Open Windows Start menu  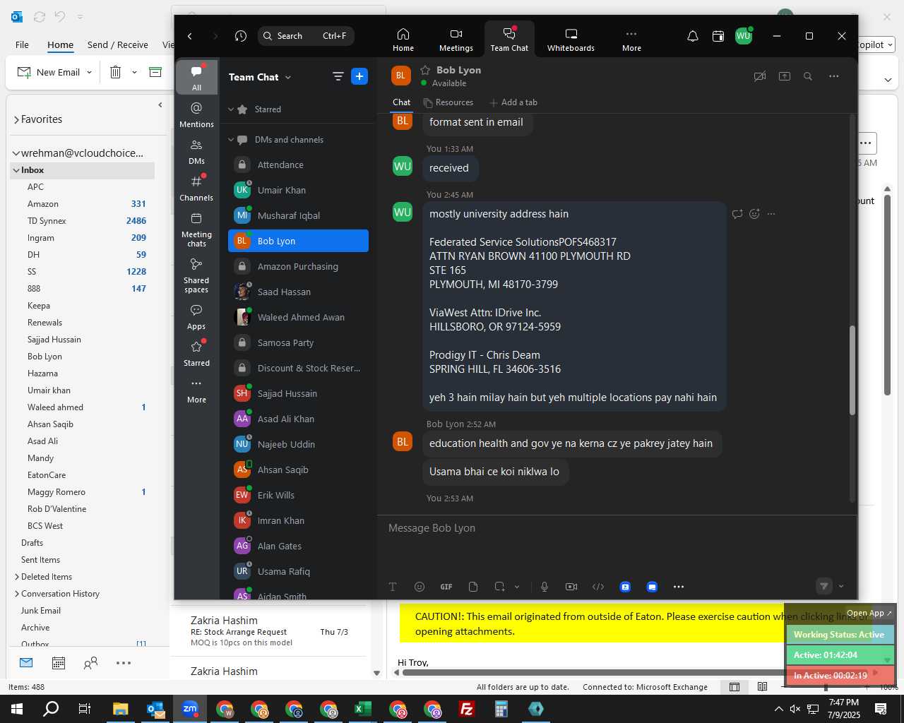17,709
